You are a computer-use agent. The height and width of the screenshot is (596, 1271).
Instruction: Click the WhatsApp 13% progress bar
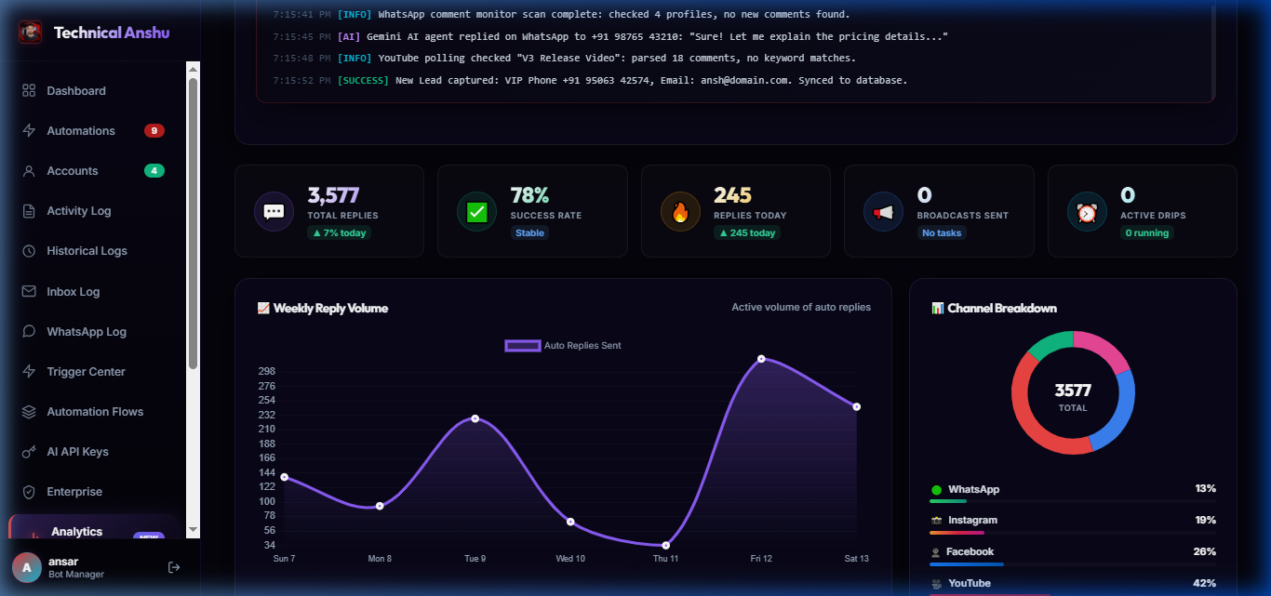tap(1073, 501)
